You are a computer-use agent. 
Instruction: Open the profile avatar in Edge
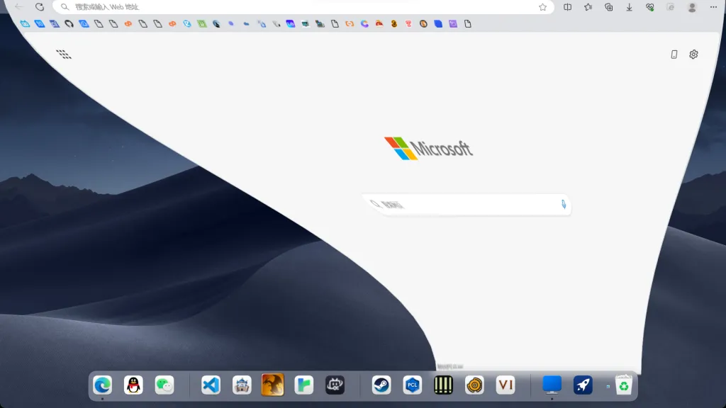coord(692,7)
